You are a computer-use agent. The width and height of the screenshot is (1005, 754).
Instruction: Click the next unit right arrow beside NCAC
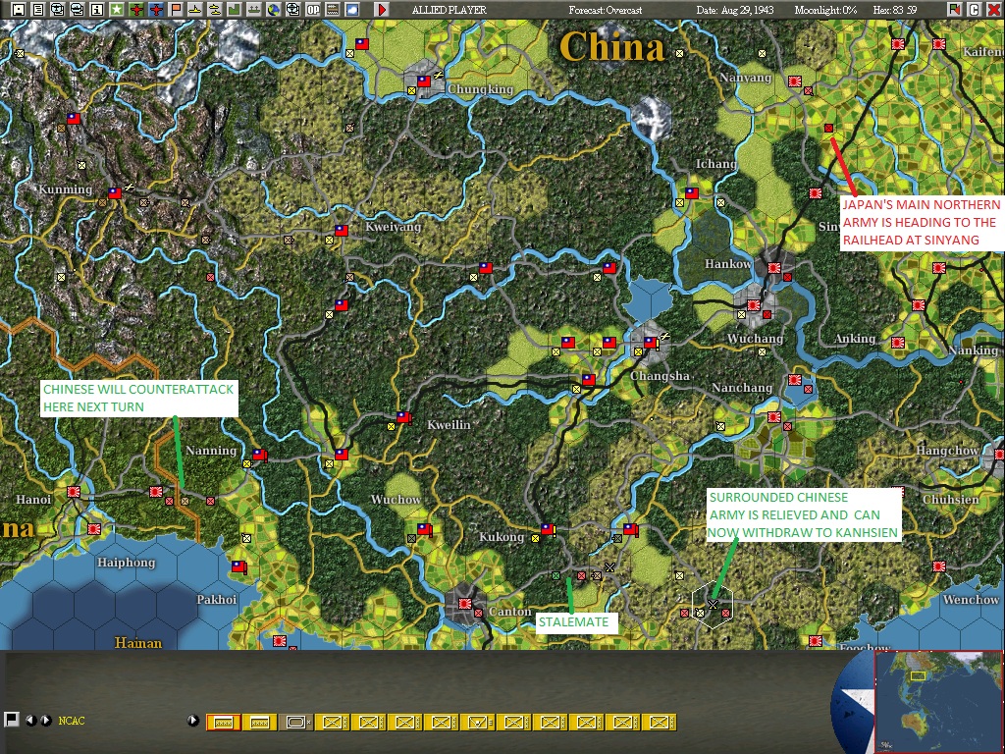(46, 720)
